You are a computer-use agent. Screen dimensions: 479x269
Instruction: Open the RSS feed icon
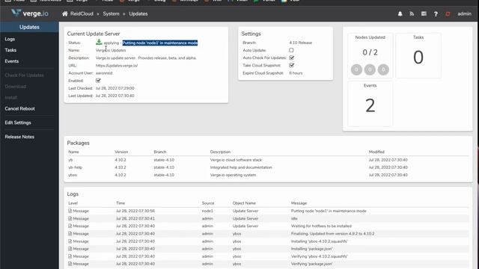[412, 13]
